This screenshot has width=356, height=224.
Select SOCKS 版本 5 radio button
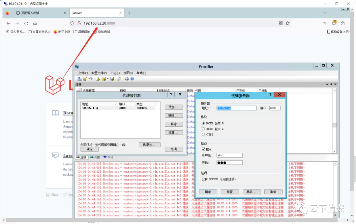click(x=203, y=123)
